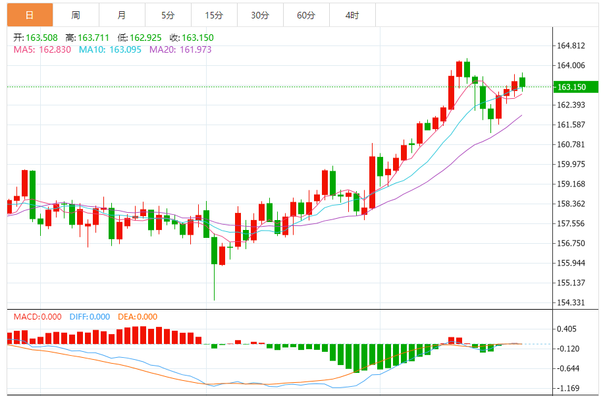Click the 155.137 price axis label
The height and width of the screenshot is (396, 603).
pyautogui.click(x=571, y=283)
